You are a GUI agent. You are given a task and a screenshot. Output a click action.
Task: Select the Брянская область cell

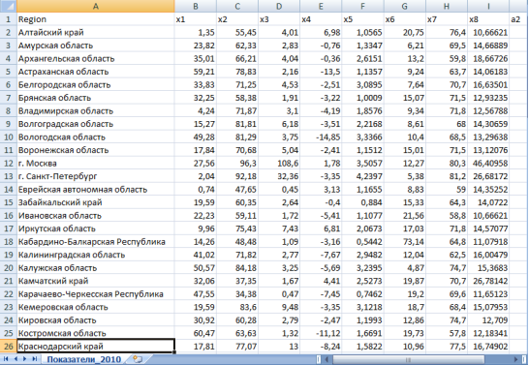tap(96, 98)
